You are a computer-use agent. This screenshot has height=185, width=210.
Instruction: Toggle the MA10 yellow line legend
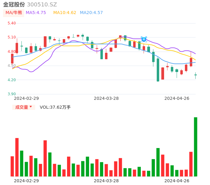[65, 13]
